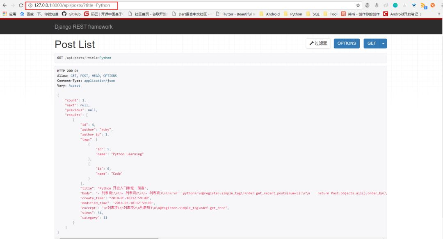Open the 过滤器 filters button
Image resolution: width=443 pixels, height=239 pixels.
[x=318, y=43]
